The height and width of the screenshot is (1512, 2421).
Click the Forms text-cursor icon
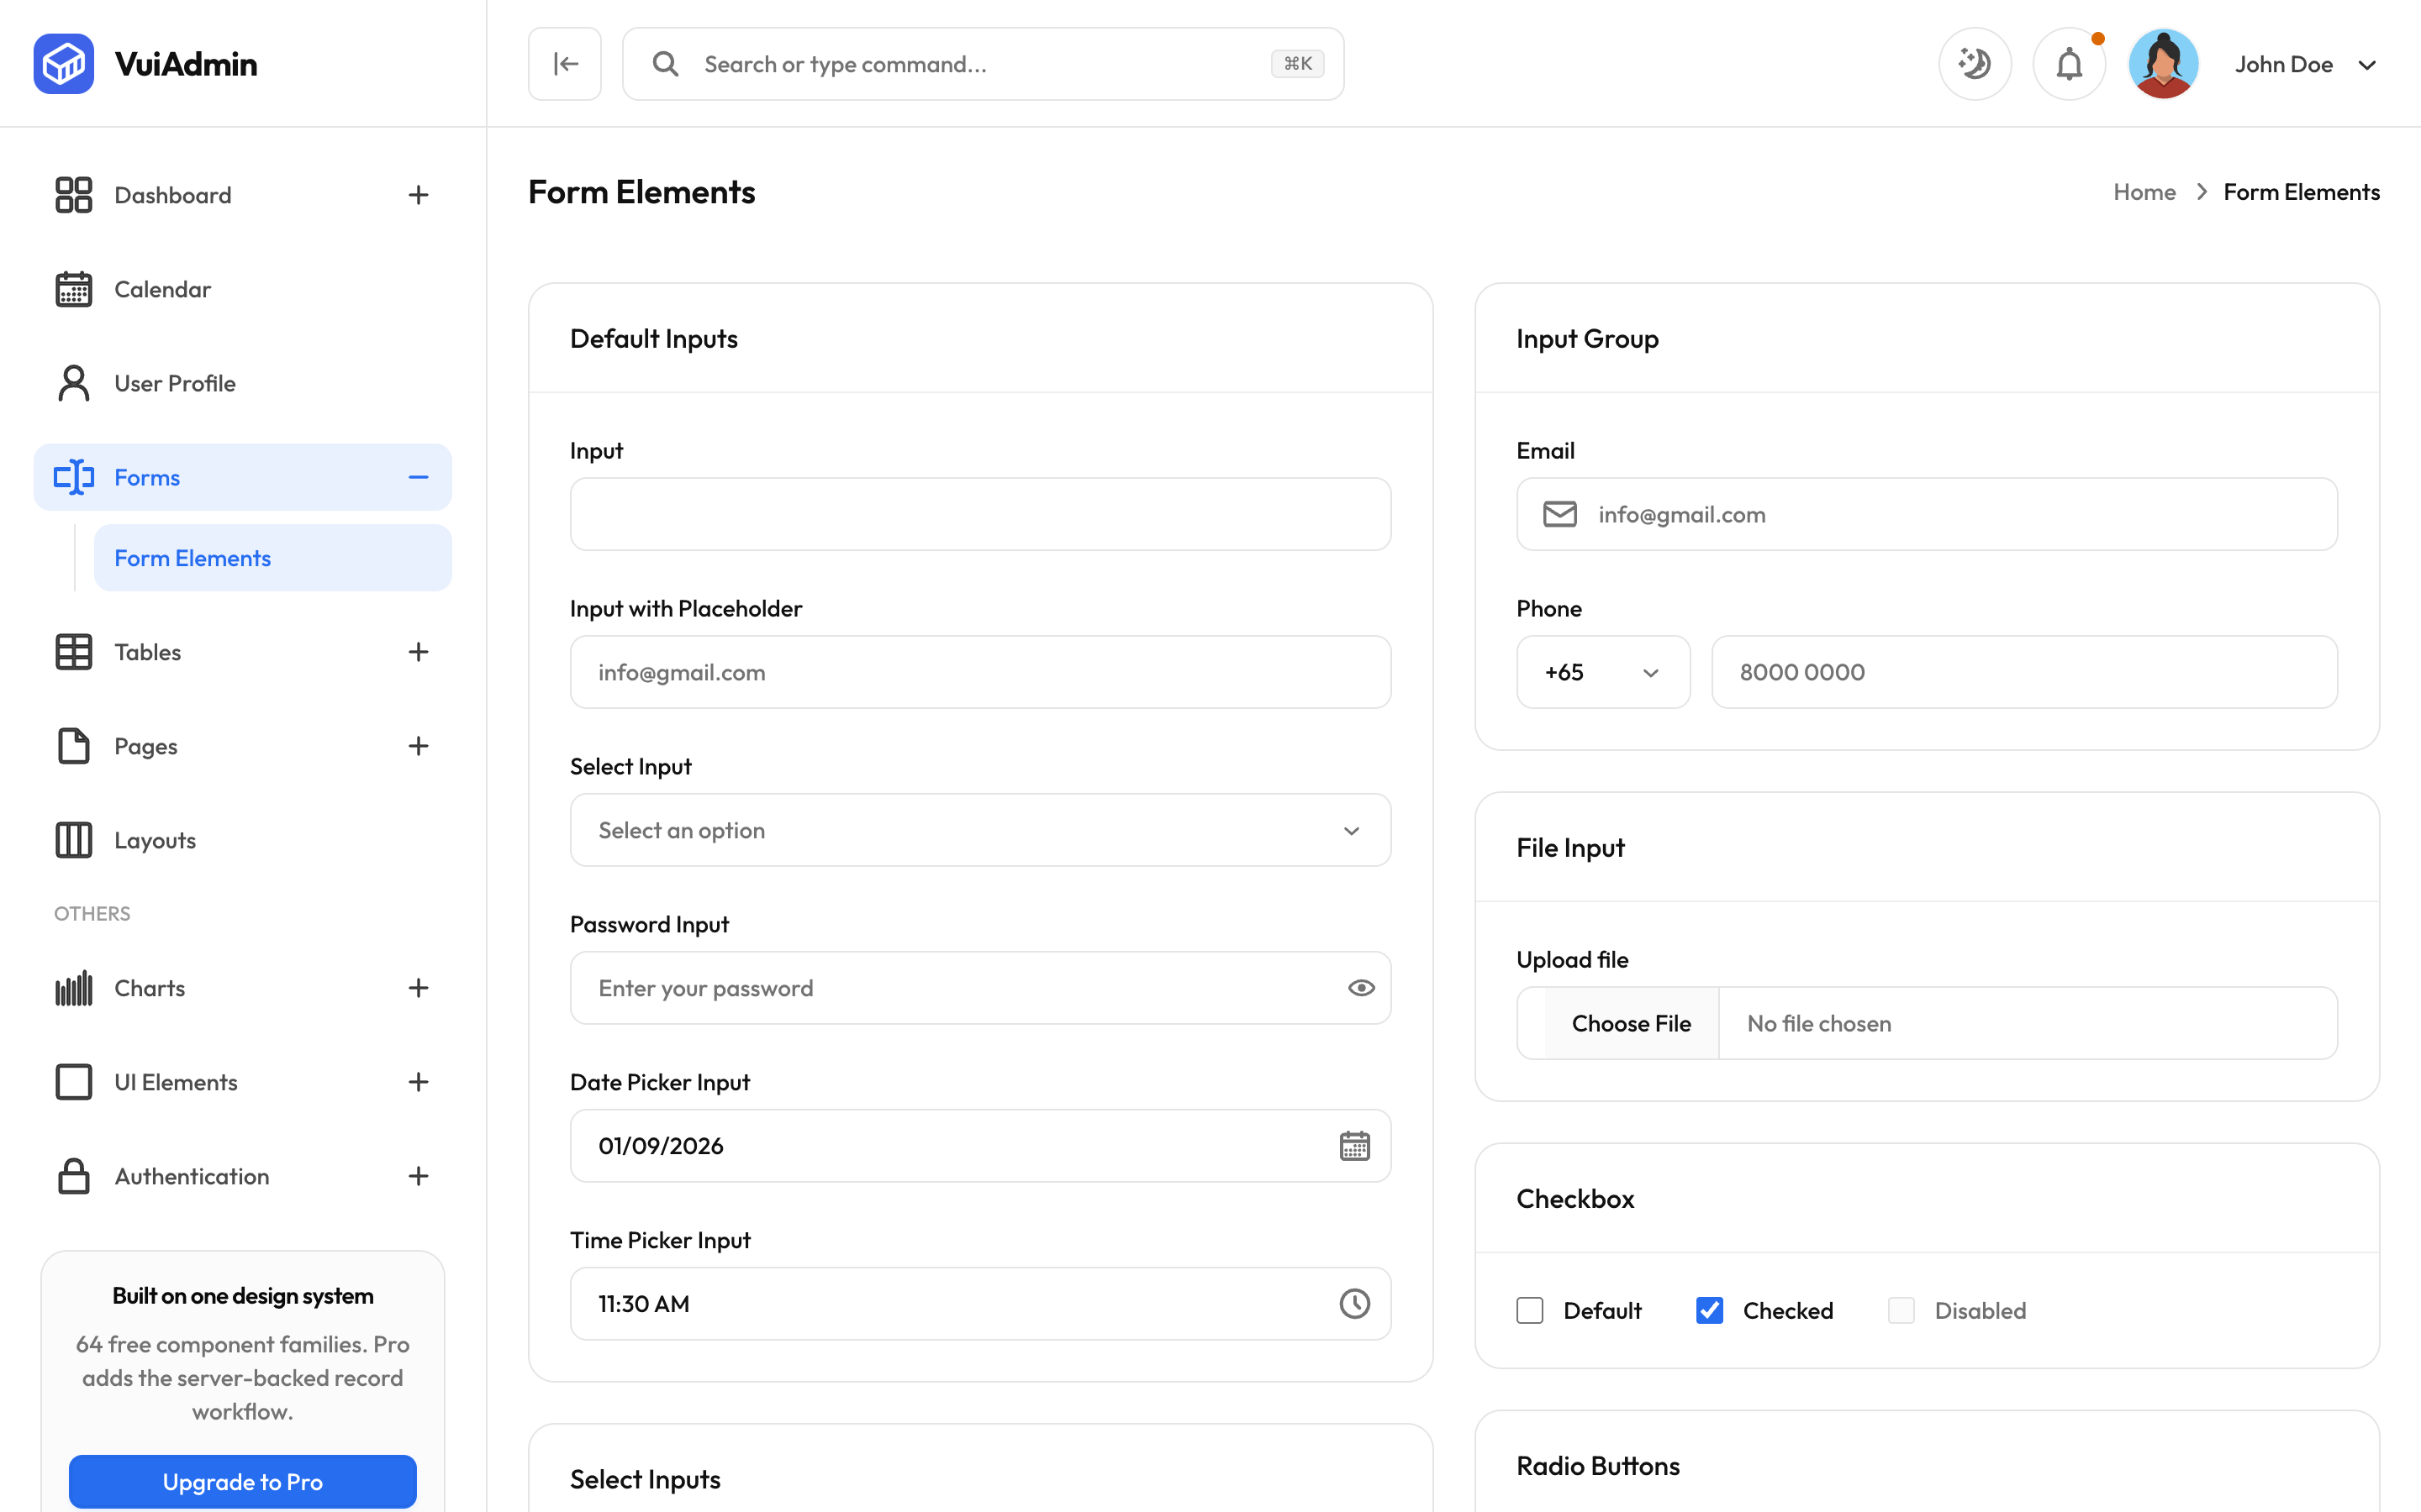(x=73, y=477)
